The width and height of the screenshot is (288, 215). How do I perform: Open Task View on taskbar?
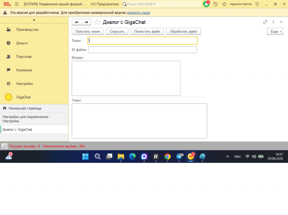pos(109,157)
